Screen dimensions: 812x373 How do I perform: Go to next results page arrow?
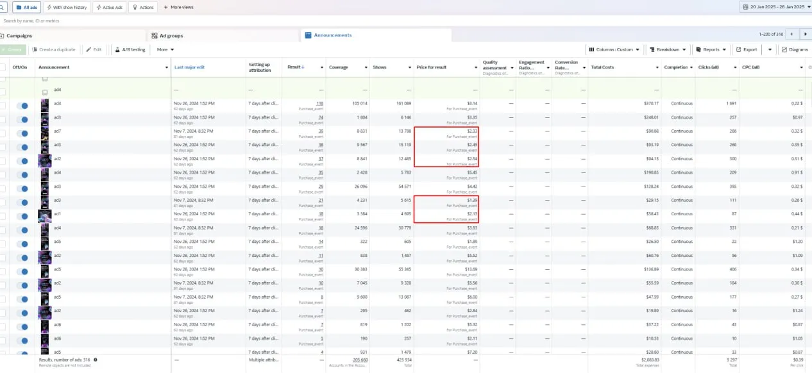tap(806, 35)
